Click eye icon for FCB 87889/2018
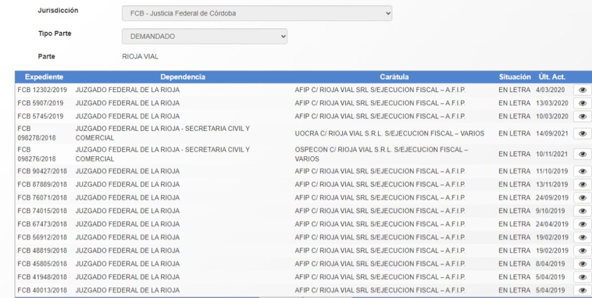 pos(582,185)
